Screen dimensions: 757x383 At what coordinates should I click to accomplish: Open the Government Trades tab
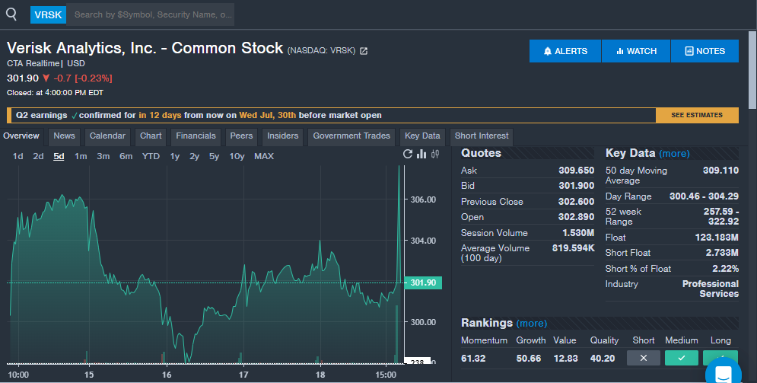pos(351,136)
